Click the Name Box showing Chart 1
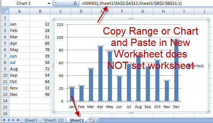This screenshot has height=123, width=213. coord(23,4)
